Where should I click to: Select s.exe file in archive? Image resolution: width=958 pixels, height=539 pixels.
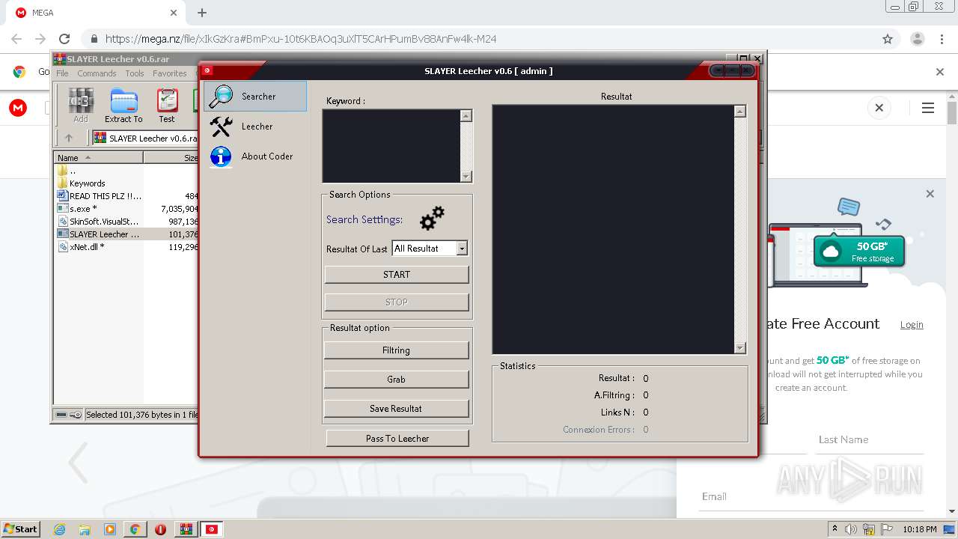83,209
